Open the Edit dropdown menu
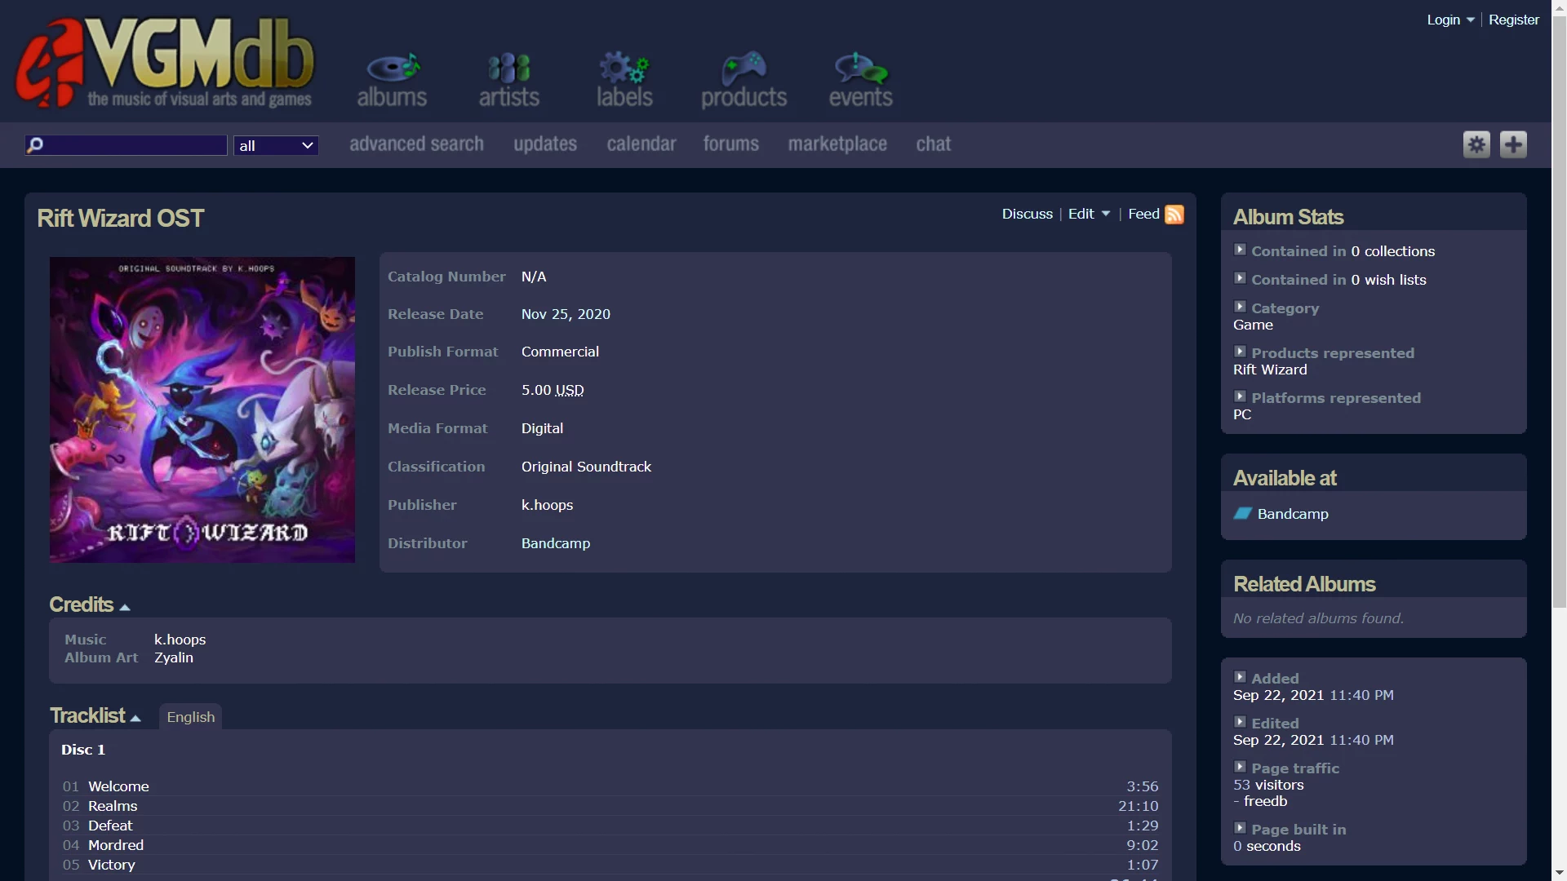 pyautogui.click(x=1089, y=214)
